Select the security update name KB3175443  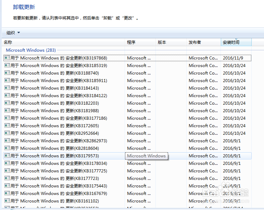point(59,186)
